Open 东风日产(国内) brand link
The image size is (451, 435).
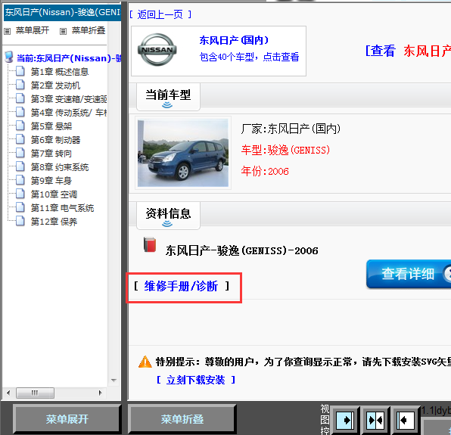234,40
